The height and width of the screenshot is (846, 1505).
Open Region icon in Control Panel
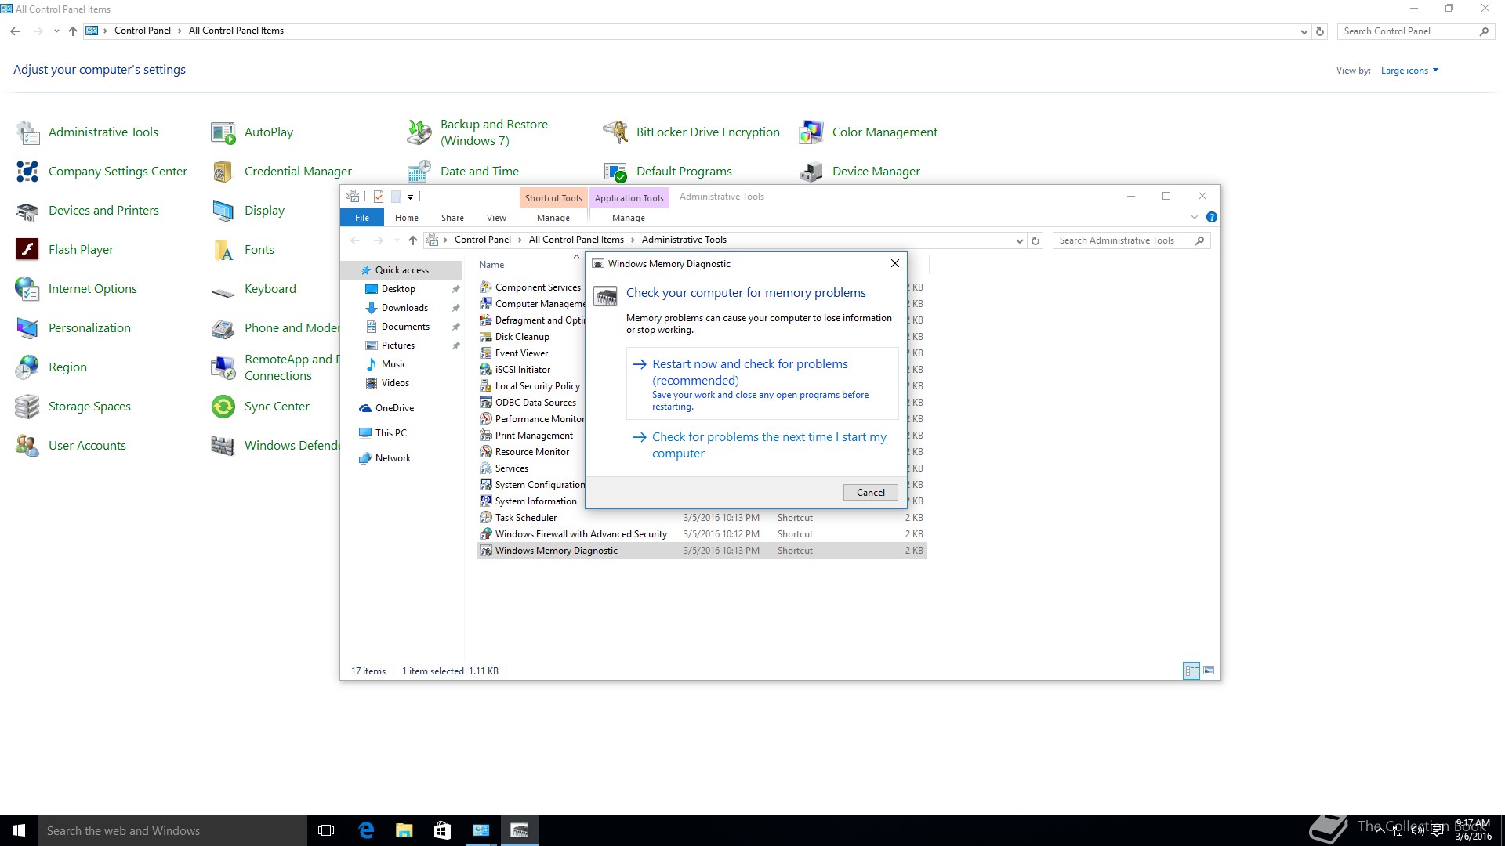[x=28, y=367]
